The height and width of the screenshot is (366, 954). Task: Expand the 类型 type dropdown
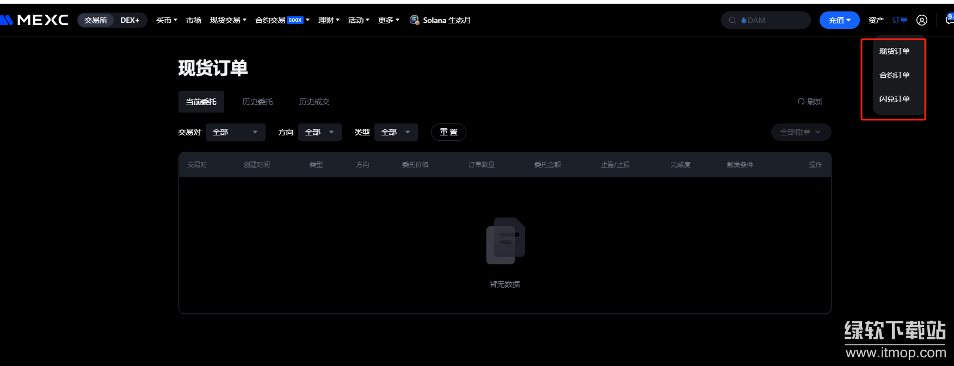coord(396,132)
